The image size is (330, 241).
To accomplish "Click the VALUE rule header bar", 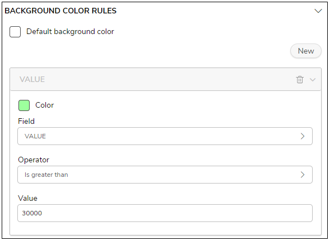I will [x=166, y=79].
